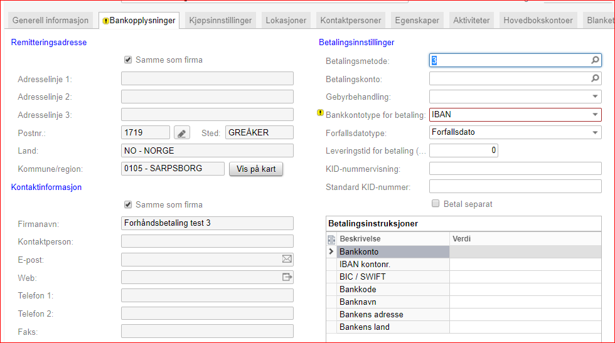Click into Adresselinje 3 field
615x343 pixels.
click(207, 115)
